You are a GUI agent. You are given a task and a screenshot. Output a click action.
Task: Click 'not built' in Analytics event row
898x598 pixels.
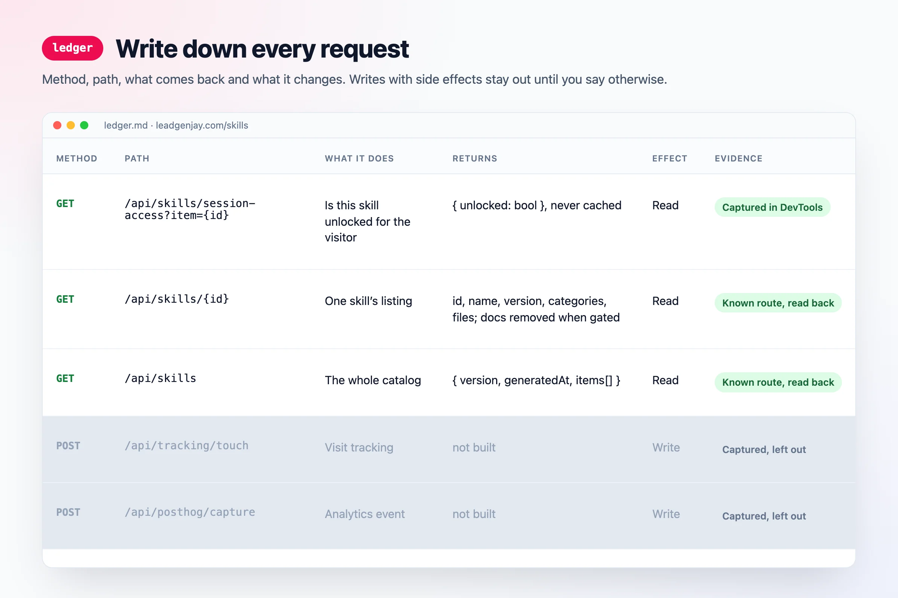click(x=474, y=514)
